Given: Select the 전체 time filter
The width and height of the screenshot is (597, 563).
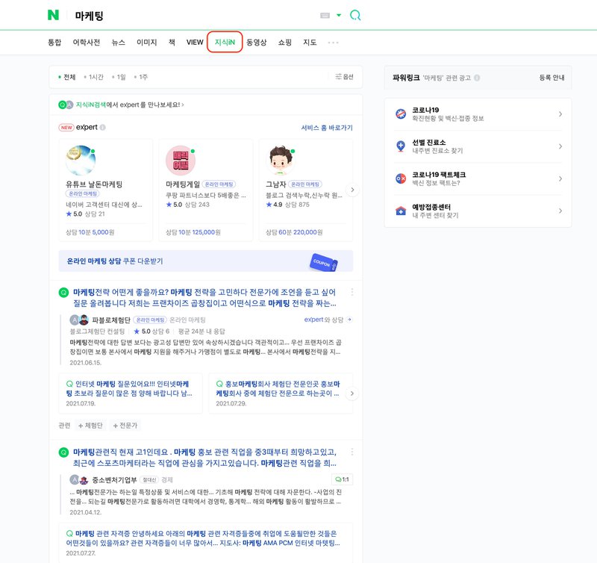Looking at the screenshot, I should (x=66, y=77).
